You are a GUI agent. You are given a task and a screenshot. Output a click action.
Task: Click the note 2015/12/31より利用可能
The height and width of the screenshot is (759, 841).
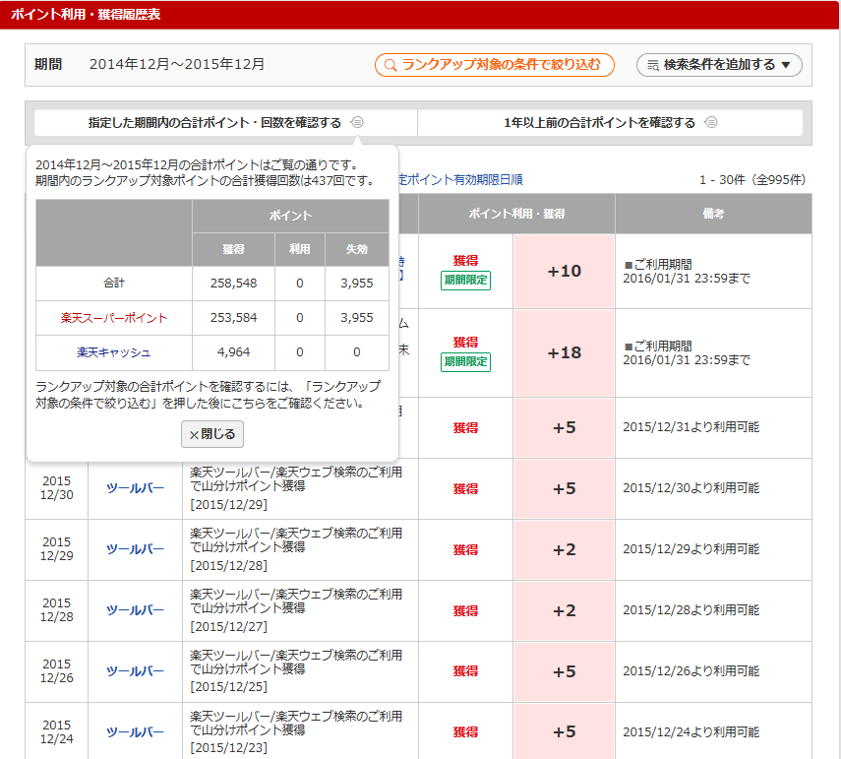(x=691, y=427)
